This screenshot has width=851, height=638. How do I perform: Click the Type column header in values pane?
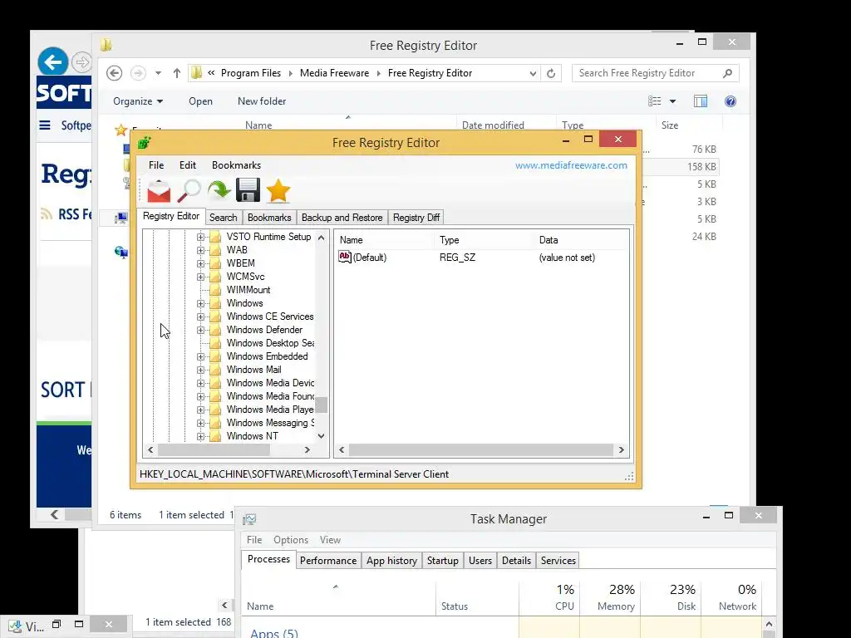click(450, 240)
